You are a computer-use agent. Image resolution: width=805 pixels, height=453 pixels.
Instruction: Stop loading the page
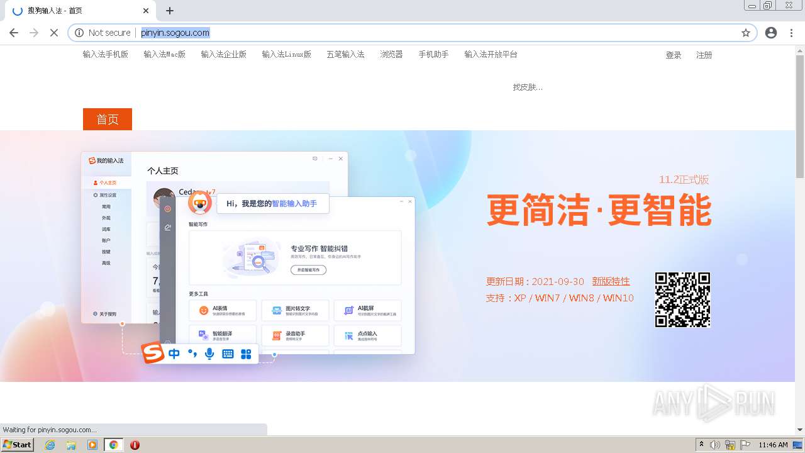tap(54, 33)
